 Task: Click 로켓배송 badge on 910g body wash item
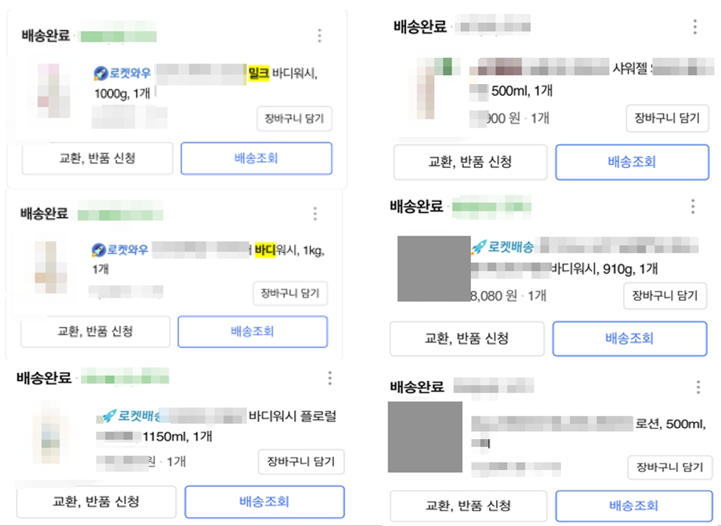(502, 247)
